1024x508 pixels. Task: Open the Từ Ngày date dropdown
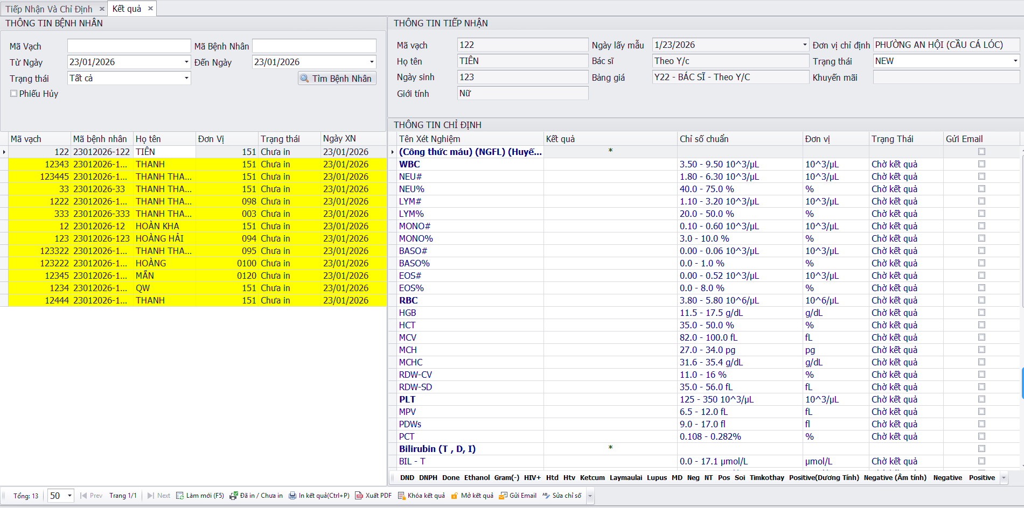click(186, 62)
